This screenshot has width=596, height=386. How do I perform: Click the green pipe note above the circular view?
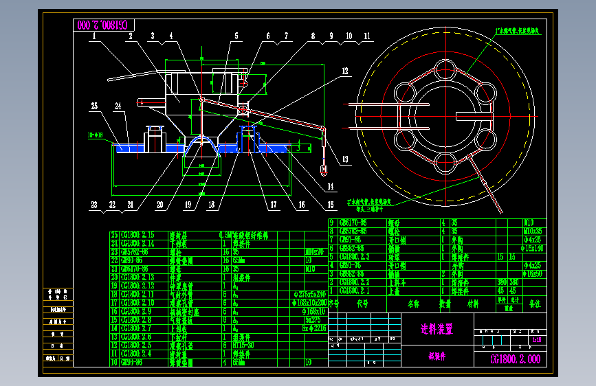tap(518, 31)
